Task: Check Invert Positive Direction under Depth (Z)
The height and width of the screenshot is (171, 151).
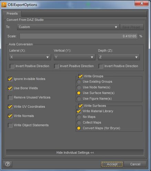Action: 101,66
